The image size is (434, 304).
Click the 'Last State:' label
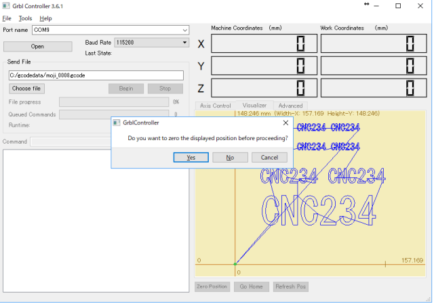[x=98, y=53]
